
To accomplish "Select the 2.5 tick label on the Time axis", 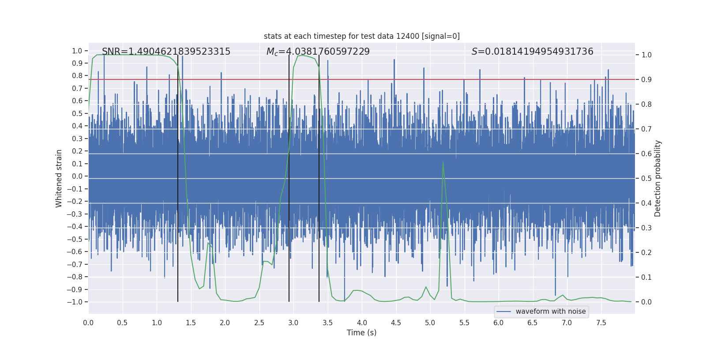I will (x=259, y=323).
